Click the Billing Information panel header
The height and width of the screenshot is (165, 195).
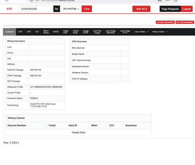(35, 41)
